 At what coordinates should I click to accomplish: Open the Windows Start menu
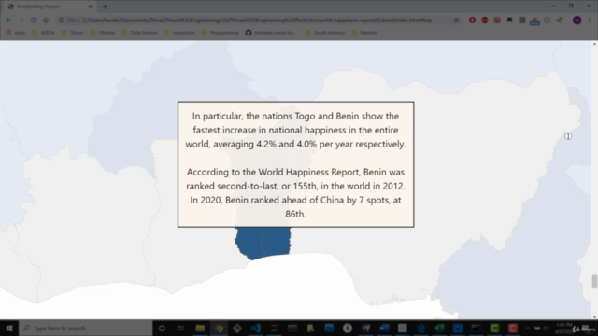9,328
